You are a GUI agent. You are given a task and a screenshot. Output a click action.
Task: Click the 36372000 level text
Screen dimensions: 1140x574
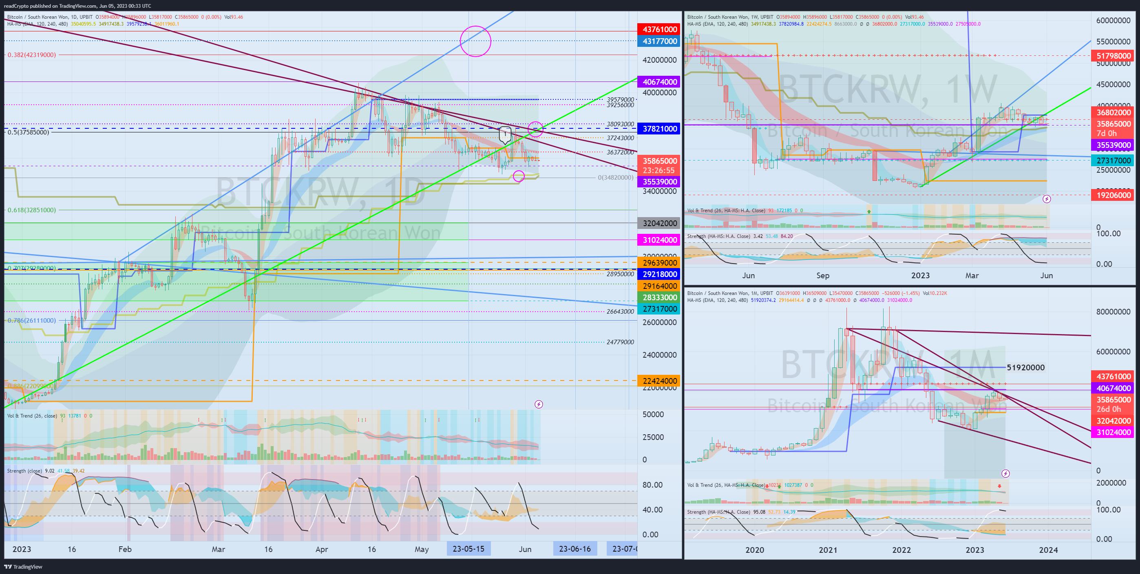[620, 152]
